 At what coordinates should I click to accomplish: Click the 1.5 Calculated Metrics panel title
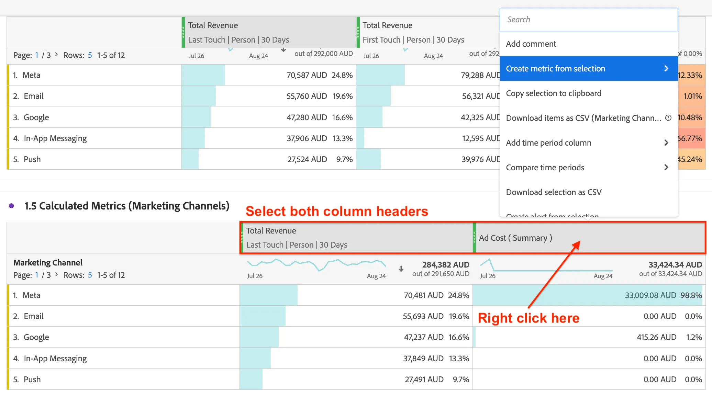tap(127, 206)
